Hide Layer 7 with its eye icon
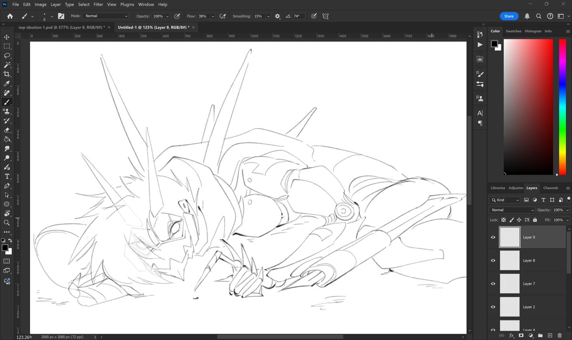 click(x=493, y=283)
